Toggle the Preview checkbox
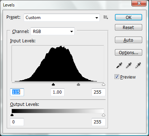Screen dimensions: 149x136 [117, 77]
